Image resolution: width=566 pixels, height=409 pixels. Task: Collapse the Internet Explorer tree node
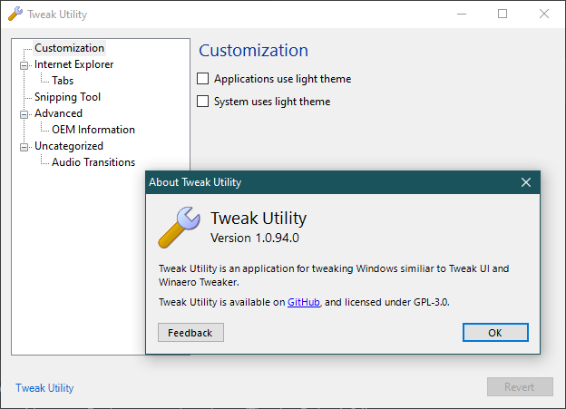click(24, 65)
